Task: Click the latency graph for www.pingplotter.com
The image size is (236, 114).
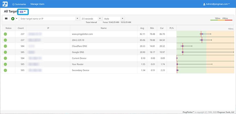Action: [205, 34]
